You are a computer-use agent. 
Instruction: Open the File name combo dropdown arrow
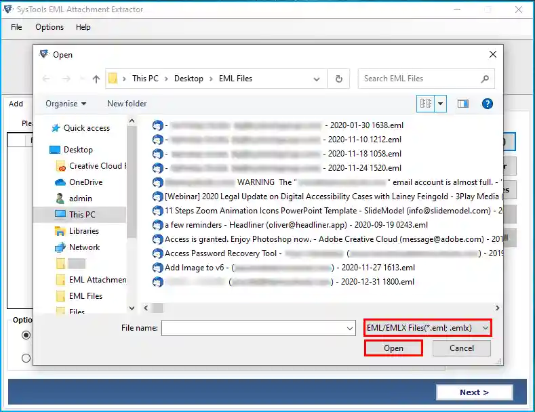click(x=350, y=328)
